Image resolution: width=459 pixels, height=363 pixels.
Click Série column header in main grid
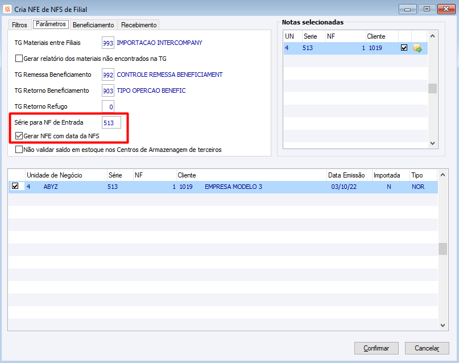(120, 175)
